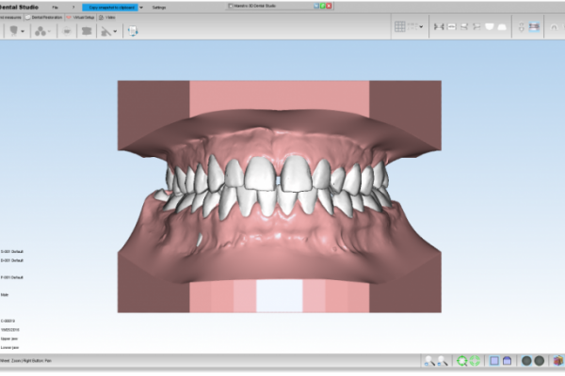This screenshot has width=565, height=376.
Task: Open the Settings menu
Action: coord(158,7)
